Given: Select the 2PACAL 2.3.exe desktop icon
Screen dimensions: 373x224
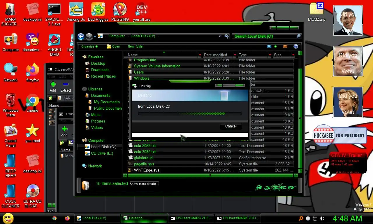Looking at the screenshot, I should click(x=54, y=14).
